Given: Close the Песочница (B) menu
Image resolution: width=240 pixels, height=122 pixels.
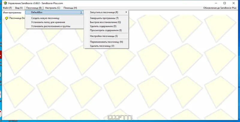Looking at the screenshot, I should [x=34, y=8].
